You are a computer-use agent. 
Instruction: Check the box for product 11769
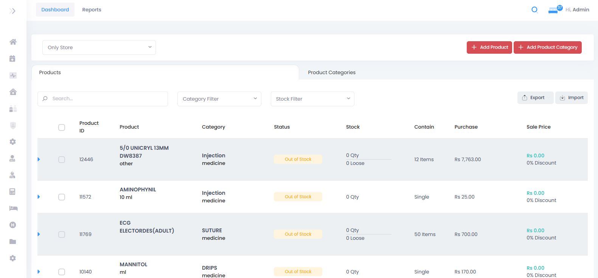pyautogui.click(x=62, y=235)
